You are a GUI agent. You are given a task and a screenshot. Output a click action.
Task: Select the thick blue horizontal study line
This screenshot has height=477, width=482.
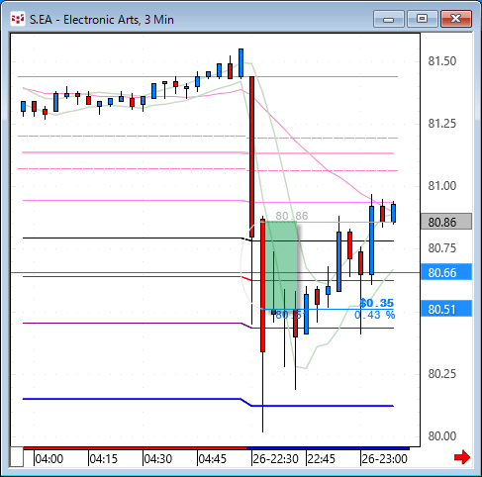point(208,402)
